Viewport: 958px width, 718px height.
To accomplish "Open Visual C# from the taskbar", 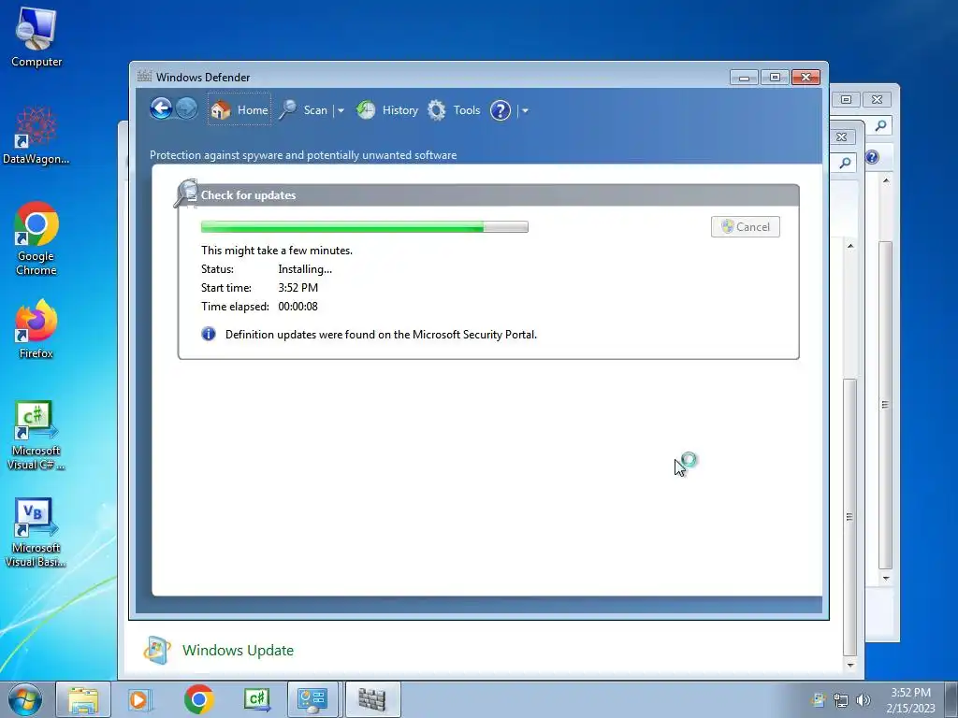I will (x=256, y=699).
